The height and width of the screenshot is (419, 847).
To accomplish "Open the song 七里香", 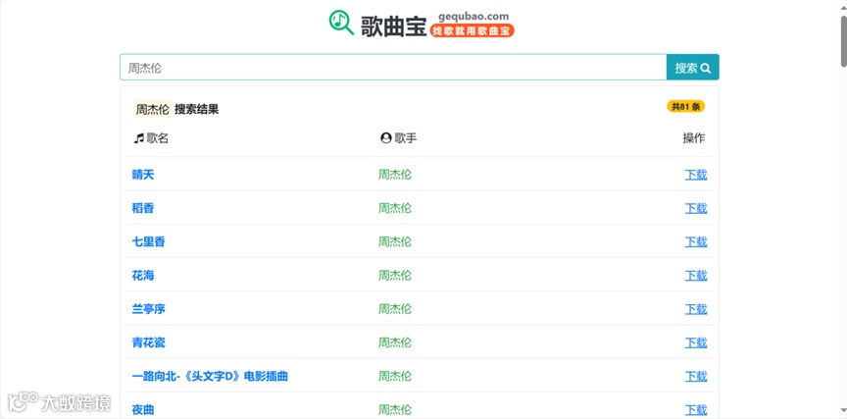I will point(149,241).
